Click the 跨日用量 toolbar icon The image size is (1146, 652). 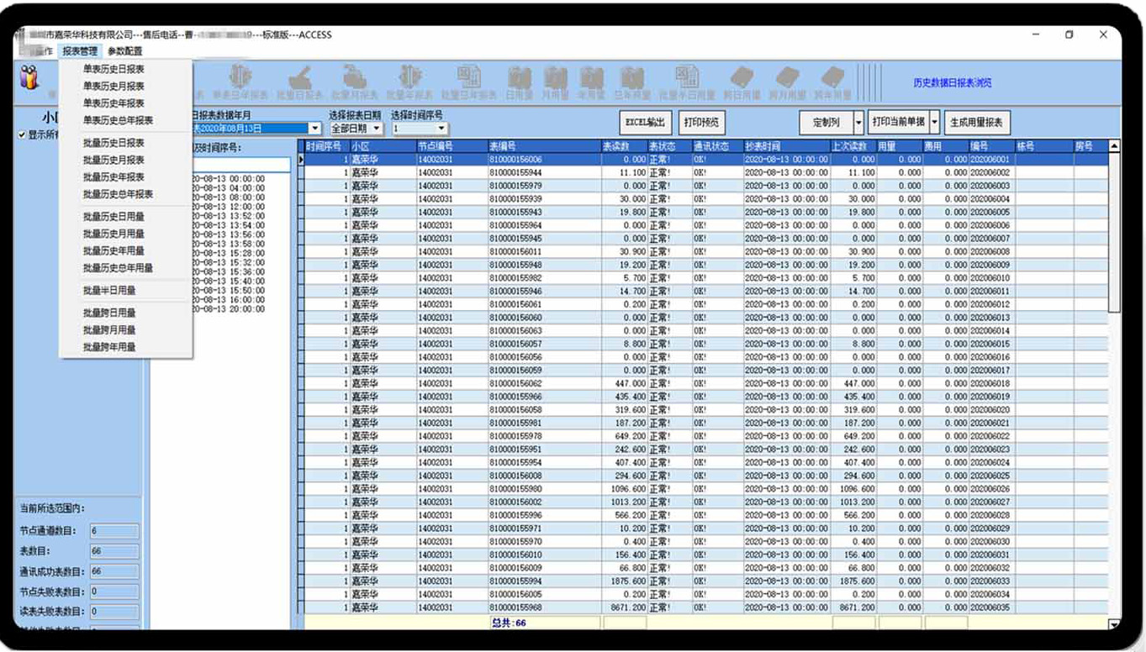(x=742, y=82)
